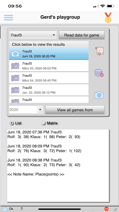
Task: Click the Gerd's playgroup title
Action: (x=60, y=17)
